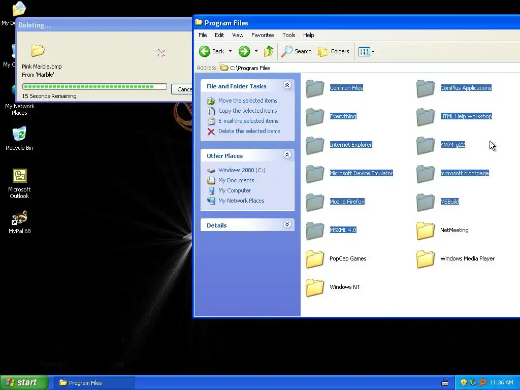This screenshot has width=520, height=390.
Task: Click the taskbar clock 11:36 AM
Action: (x=501, y=383)
